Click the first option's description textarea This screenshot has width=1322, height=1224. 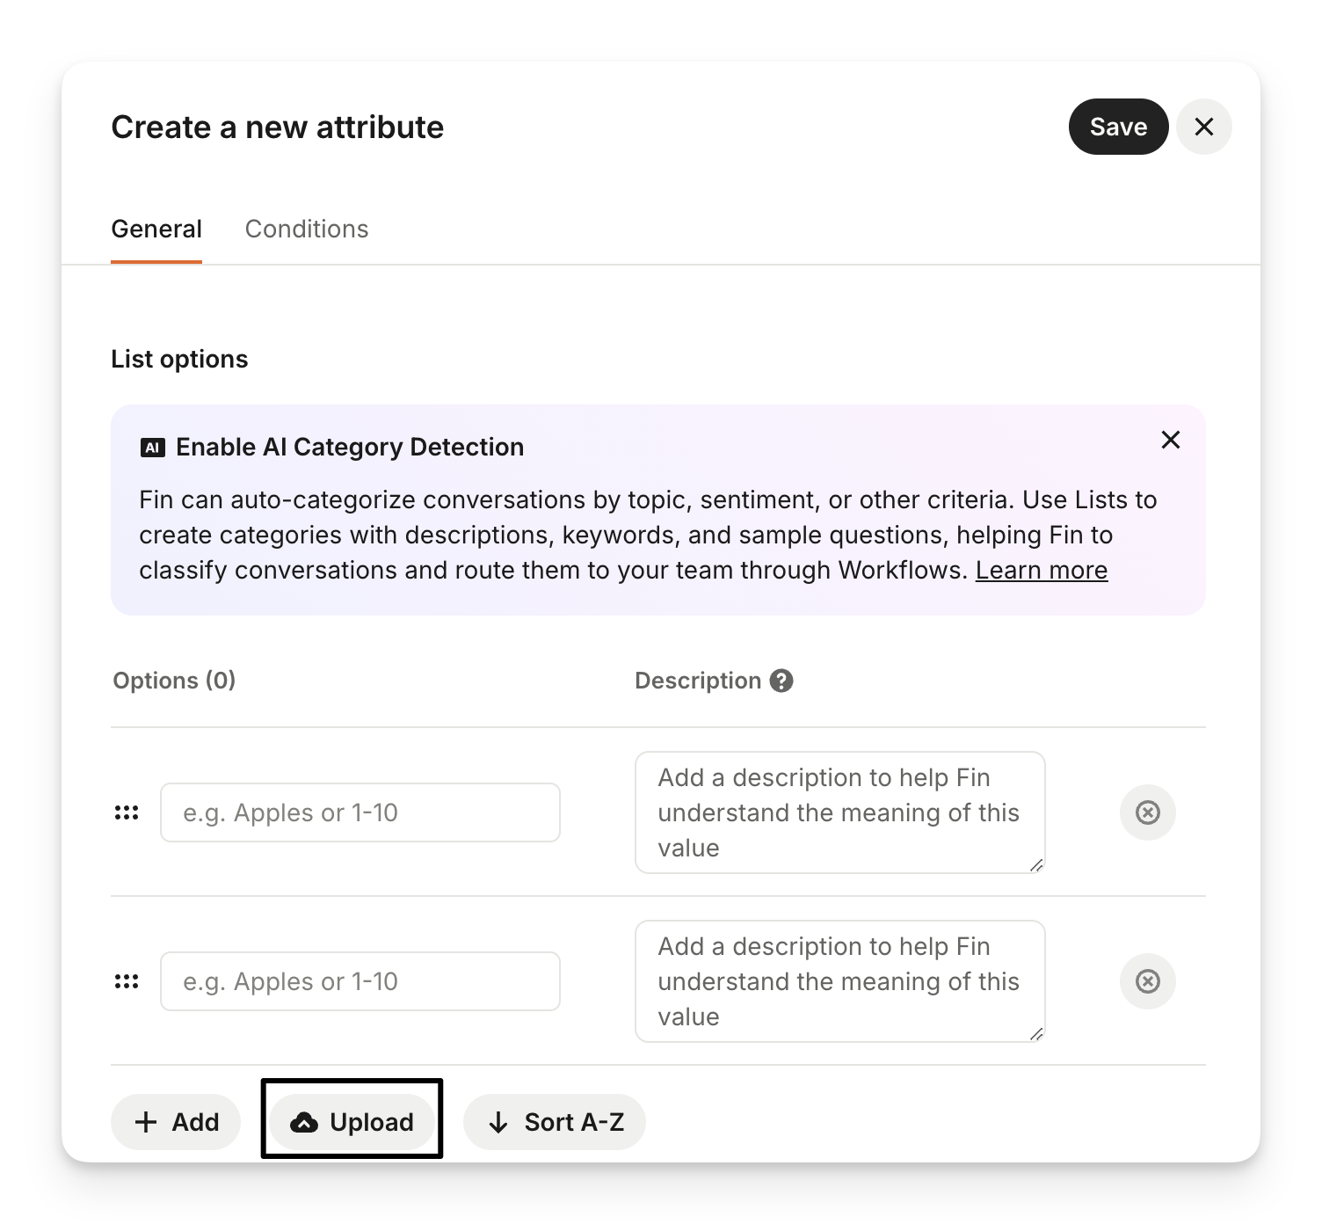tap(839, 812)
